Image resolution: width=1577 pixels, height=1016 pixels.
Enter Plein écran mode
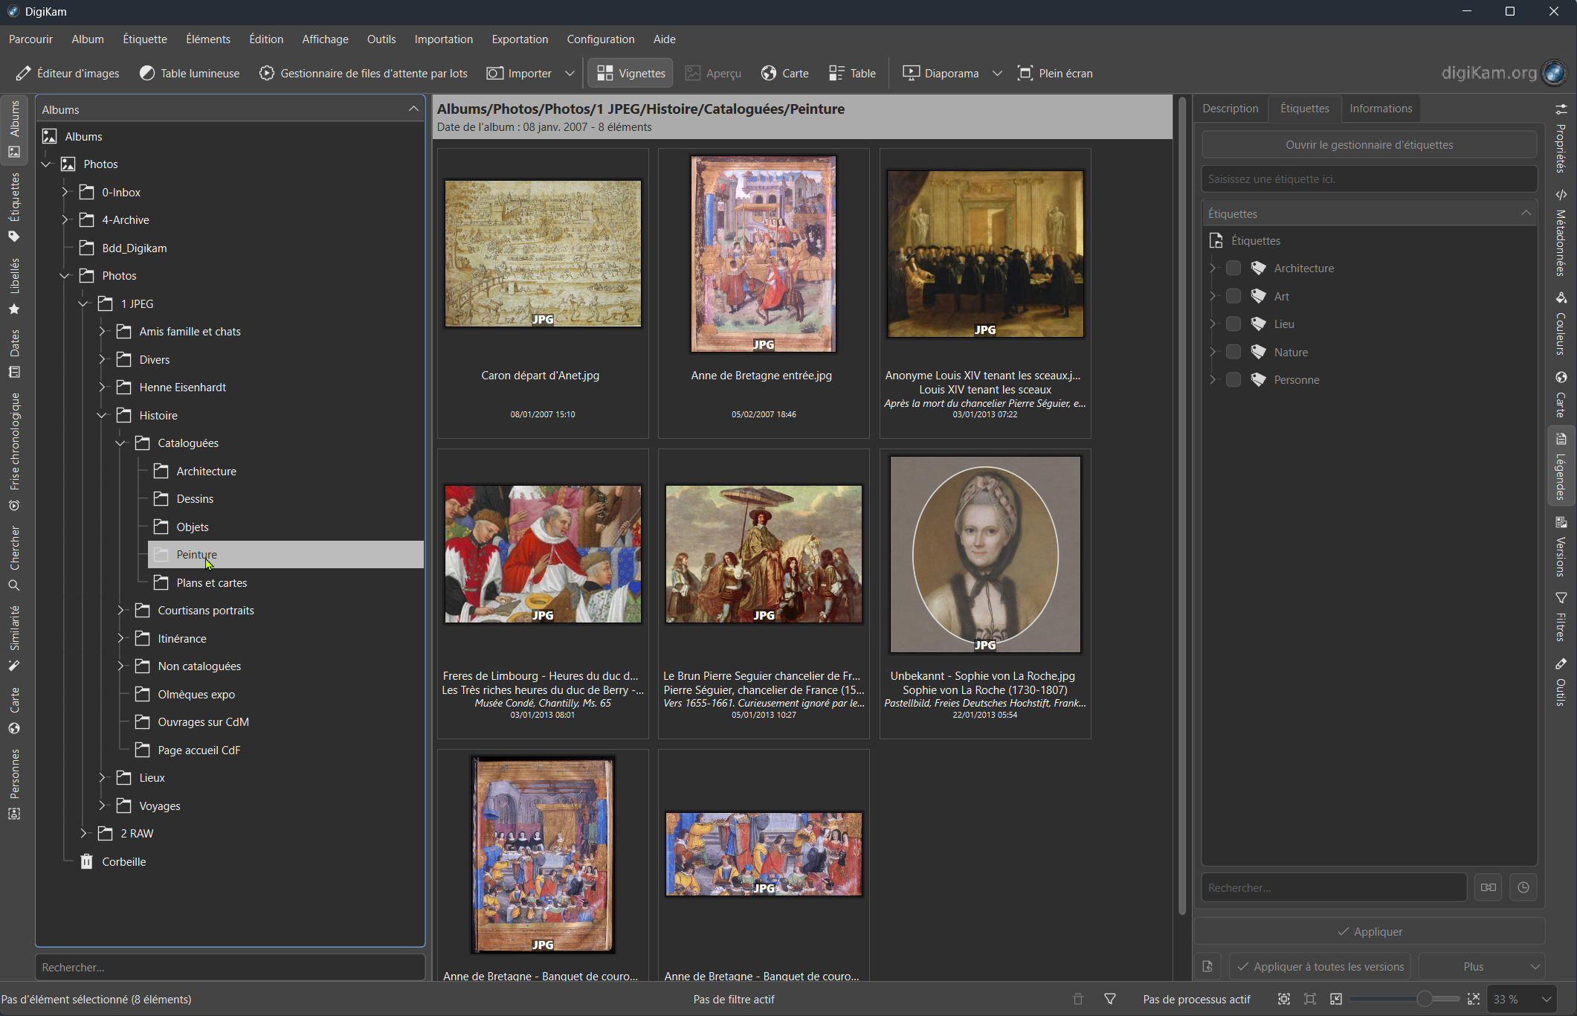tap(1055, 73)
